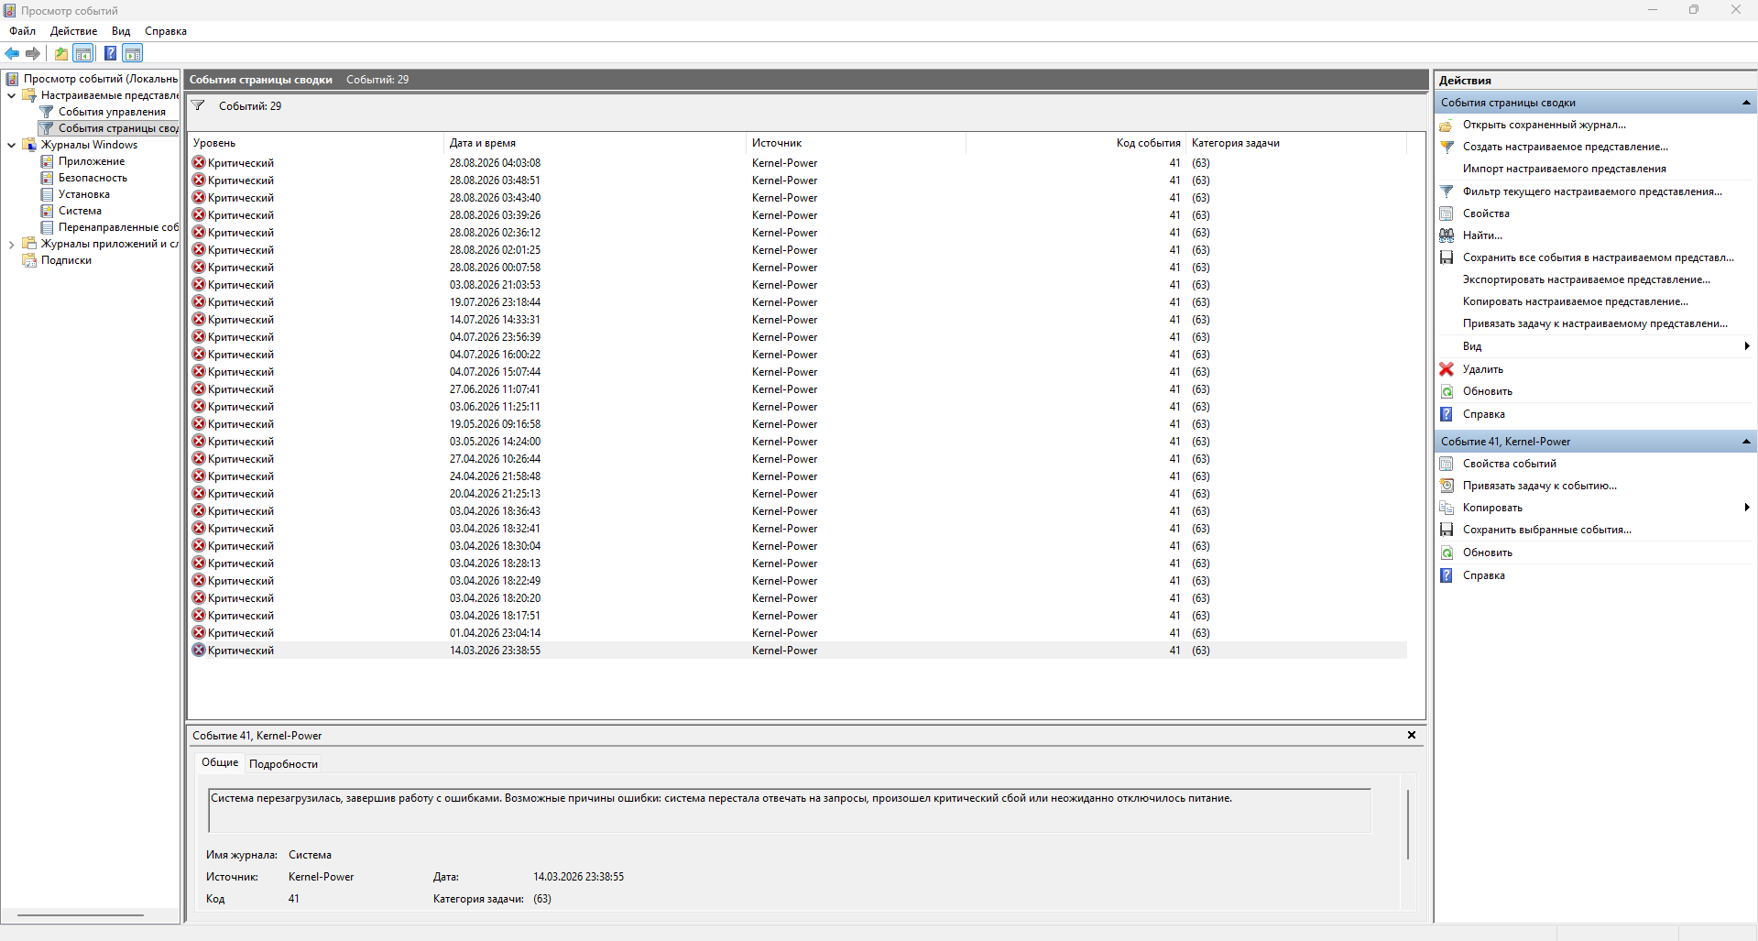Select 'События управления' in the tree
The height and width of the screenshot is (941, 1758).
pos(112,112)
